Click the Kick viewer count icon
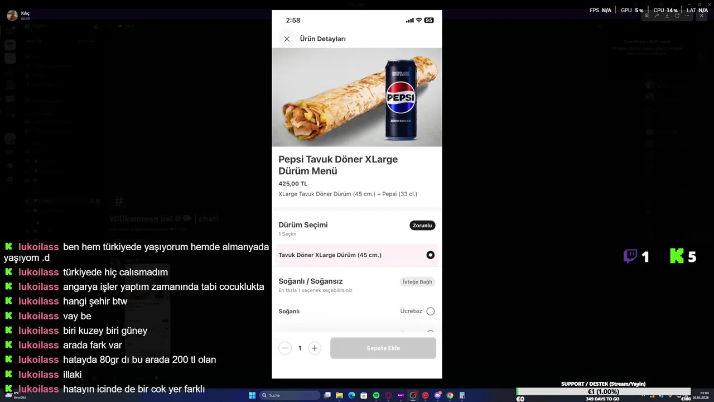This screenshot has width=714, height=402. (677, 256)
